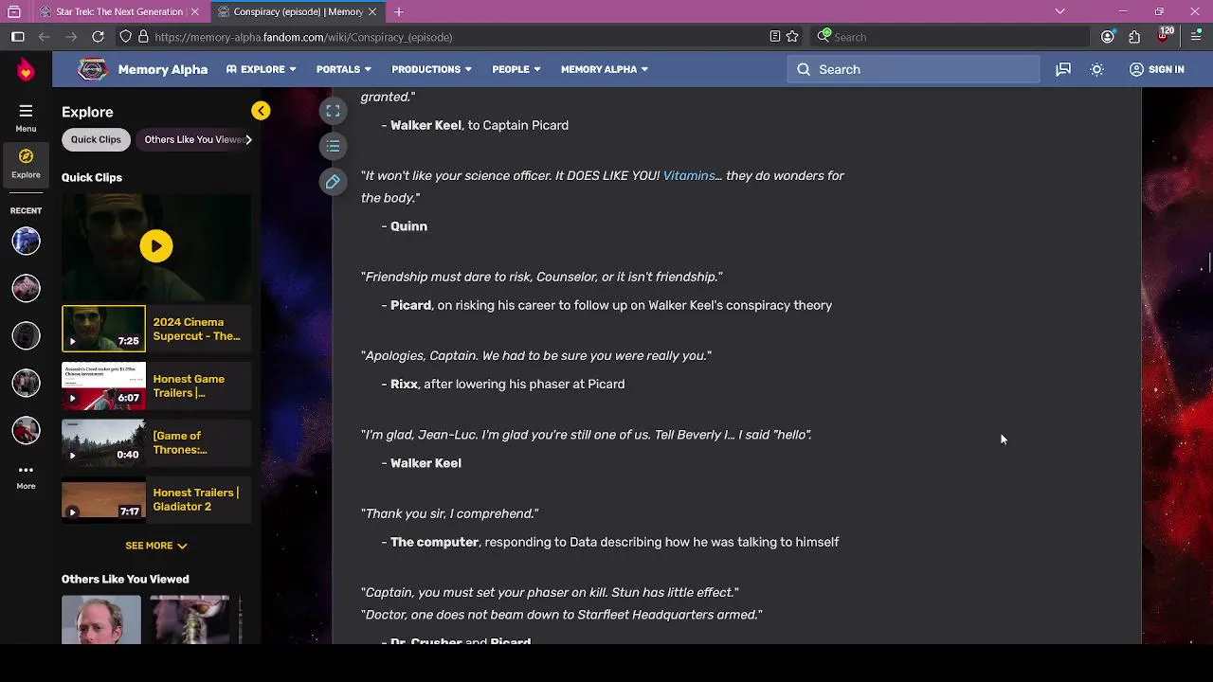Open the table of contents list icon
The height and width of the screenshot is (682, 1213).
333,146
